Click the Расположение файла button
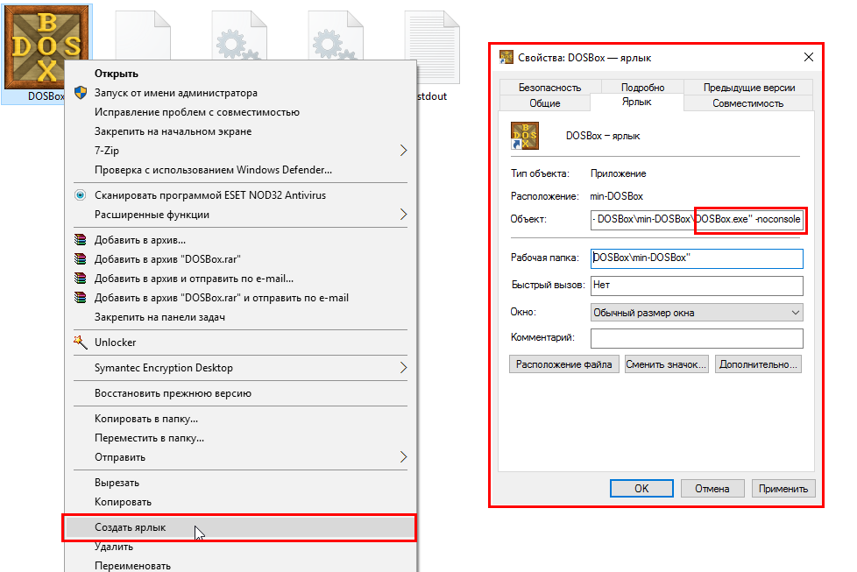Image resolution: width=857 pixels, height=572 pixels. point(563,364)
